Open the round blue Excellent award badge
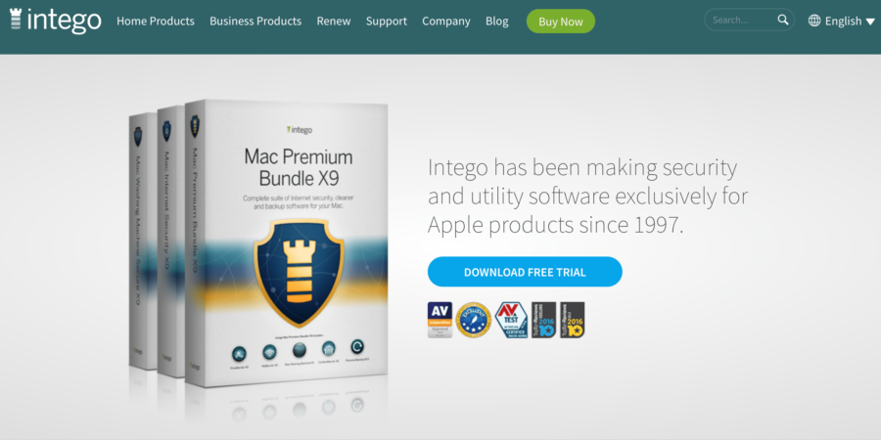881x440 pixels. tap(473, 320)
